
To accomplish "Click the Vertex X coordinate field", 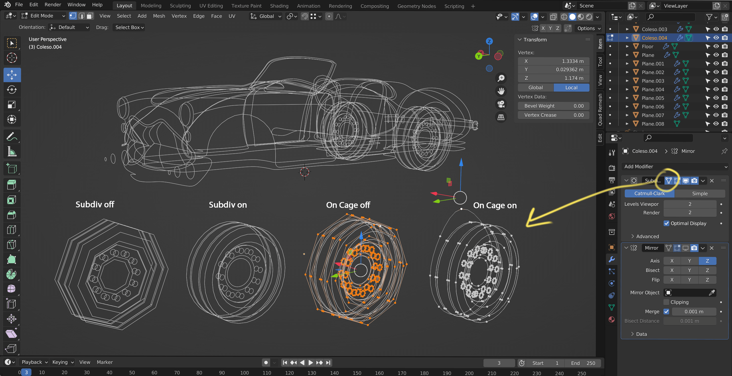I will tap(553, 61).
